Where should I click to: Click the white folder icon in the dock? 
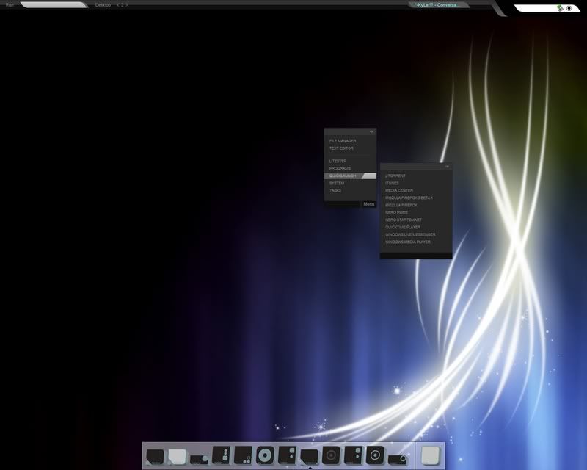click(x=177, y=456)
